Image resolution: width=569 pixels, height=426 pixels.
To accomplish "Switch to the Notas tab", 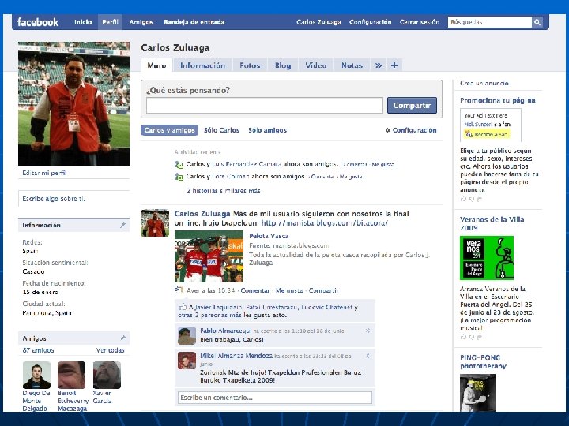I will point(352,65).
